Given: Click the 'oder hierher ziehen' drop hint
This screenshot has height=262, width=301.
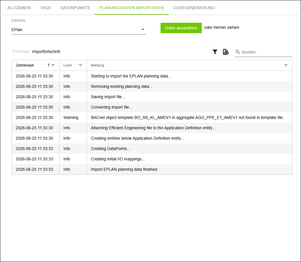Looking at the screenshot, I should (x=222, y=27).
